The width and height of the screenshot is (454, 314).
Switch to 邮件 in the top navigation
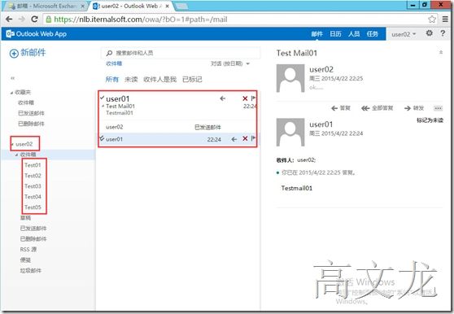pyautogui.click(x=317, y=34)
